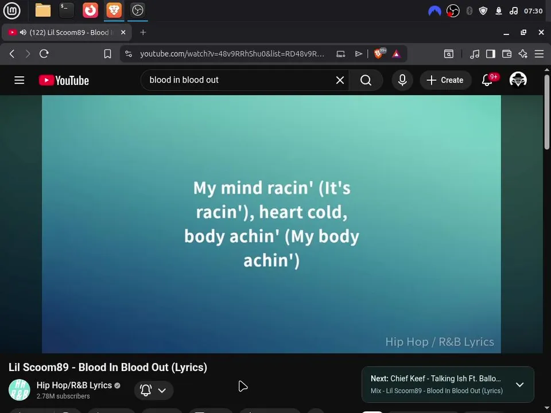This screenshot has height=413, width=551.
Task: Open the Brave Rewards triangle icon
Action: point(397,54)
